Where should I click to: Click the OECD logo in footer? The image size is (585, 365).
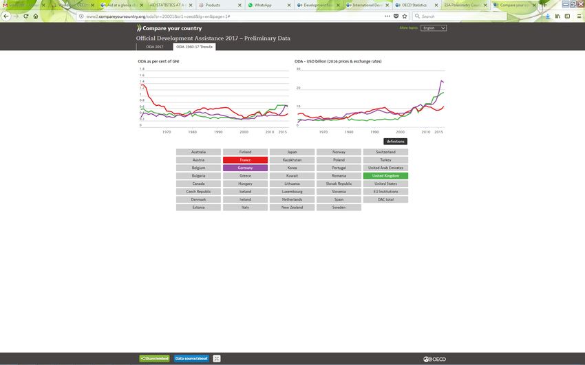[x=435, y=359]
